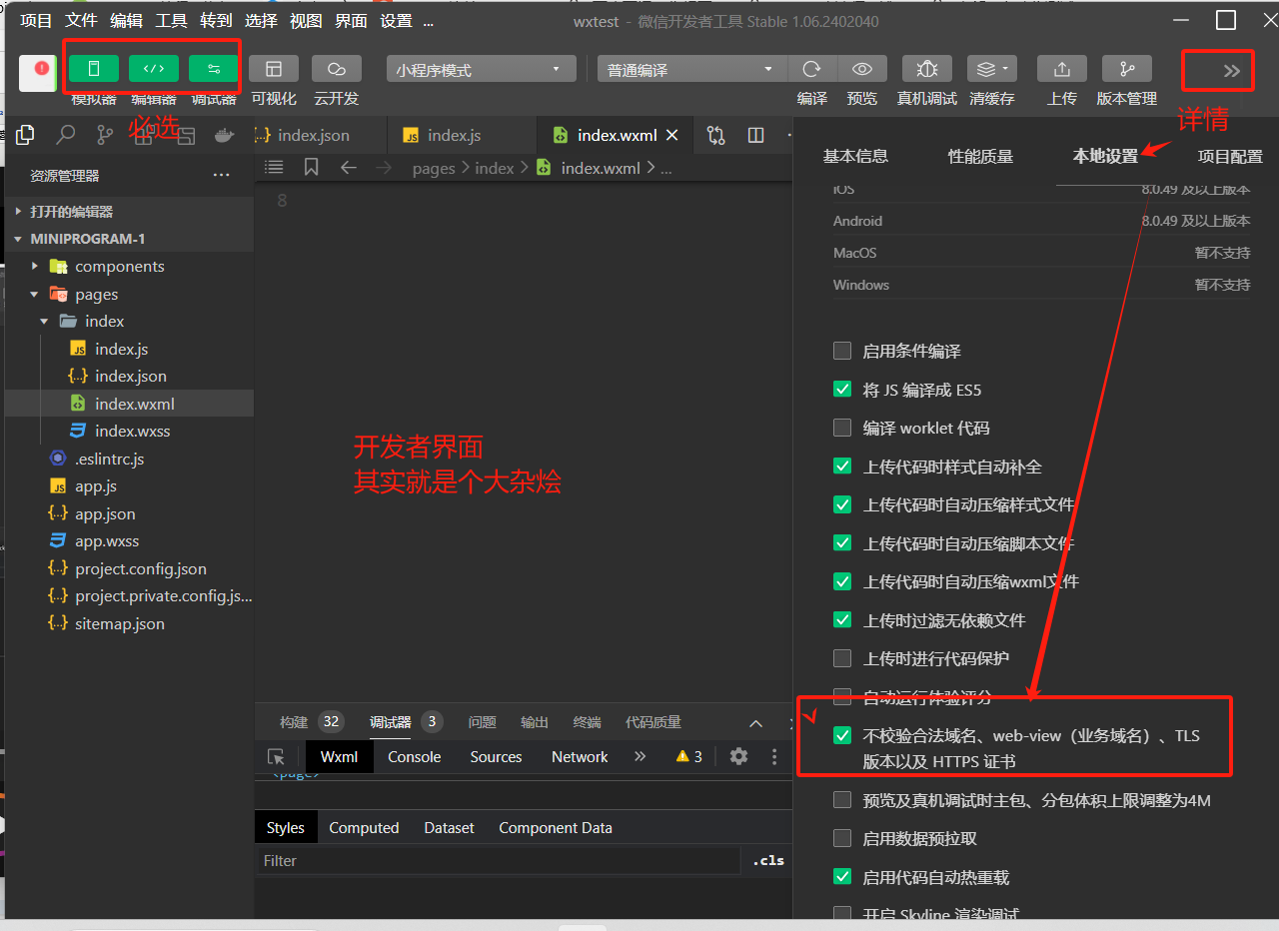
Task: Switch to the Computed styles tab
Action: (364, 827)
